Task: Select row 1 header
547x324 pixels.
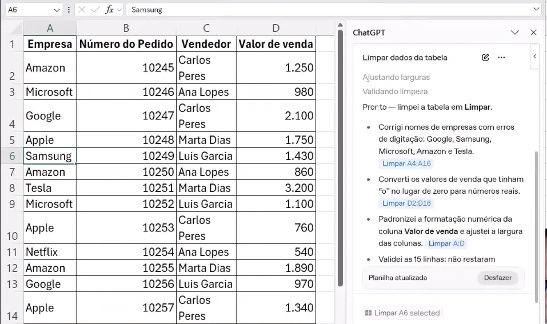Action: pos(12,45)
